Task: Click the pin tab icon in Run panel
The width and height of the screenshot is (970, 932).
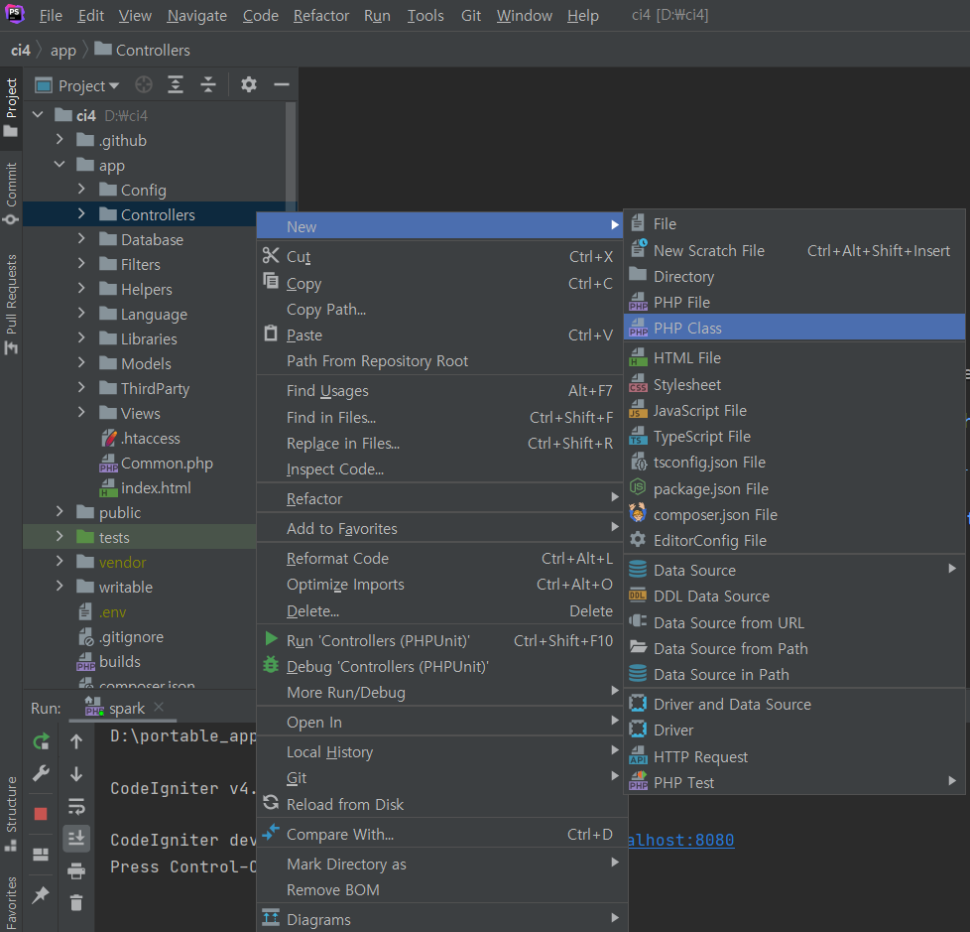Action: (41, 894)
